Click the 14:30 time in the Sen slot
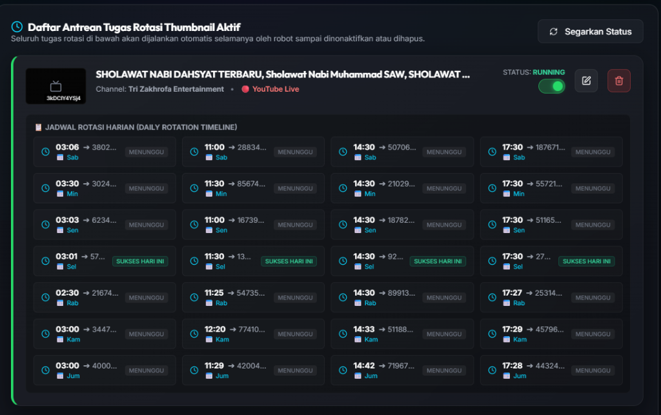This screenshot has height=415, width=661. coord(364,220)
